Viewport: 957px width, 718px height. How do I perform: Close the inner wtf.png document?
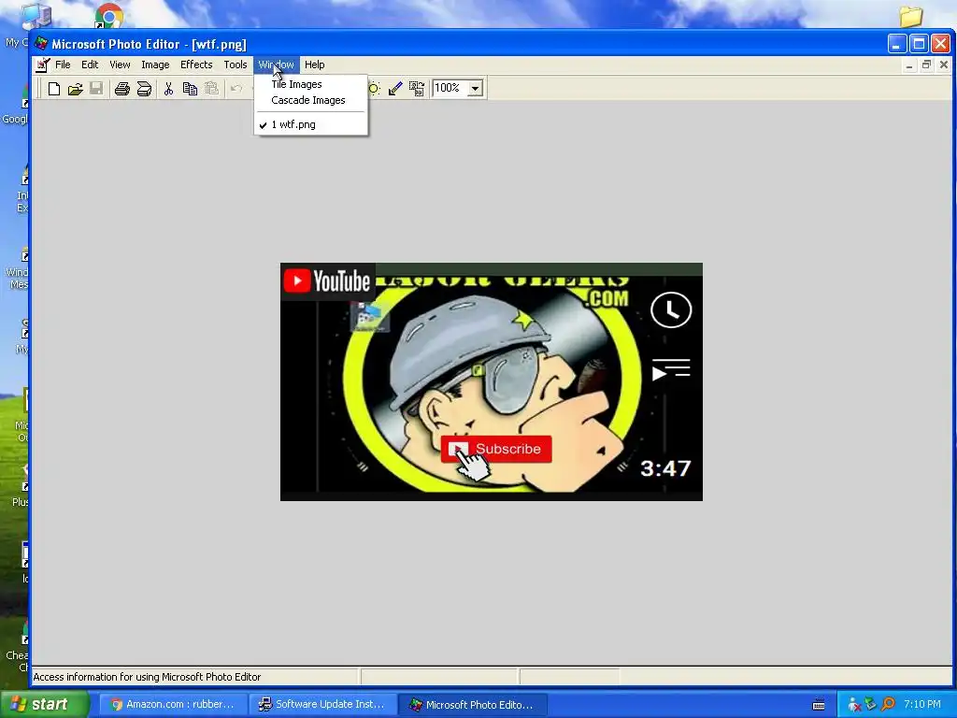tap(944, 65)
